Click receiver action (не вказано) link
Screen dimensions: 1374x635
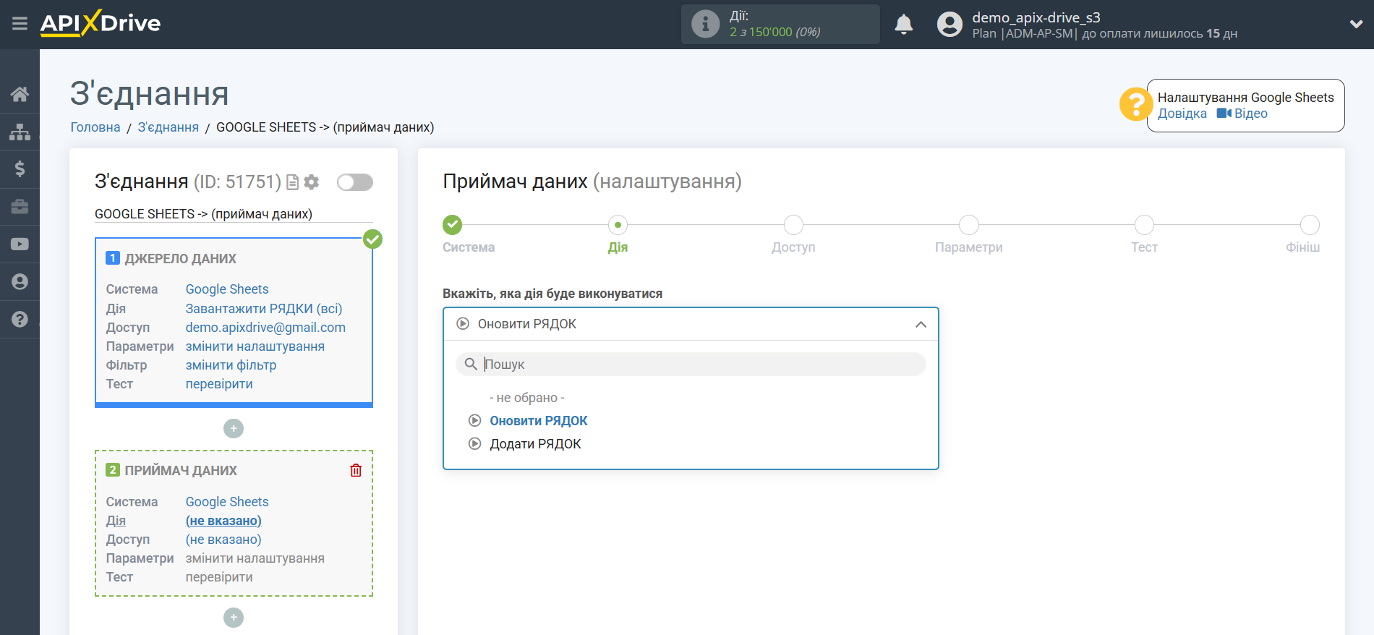pos(223,521)
